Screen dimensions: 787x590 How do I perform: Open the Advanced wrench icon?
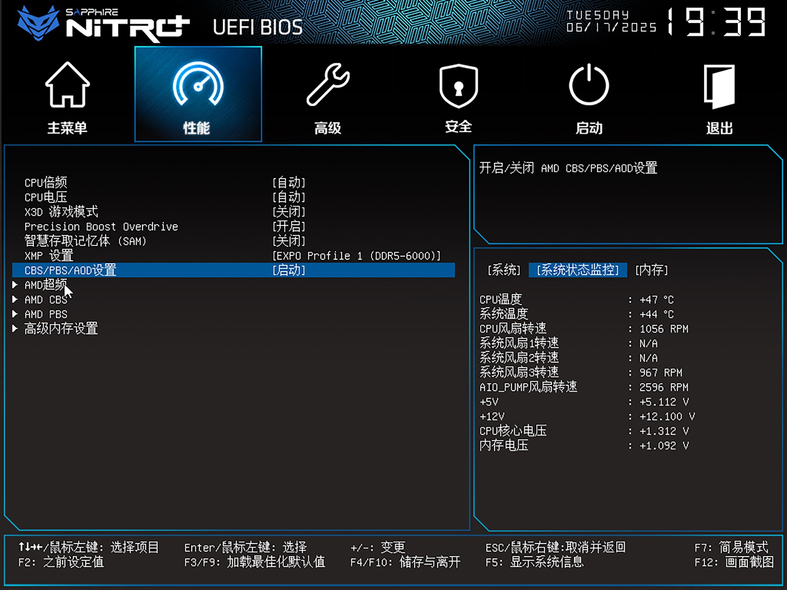[x=328, y=85]
